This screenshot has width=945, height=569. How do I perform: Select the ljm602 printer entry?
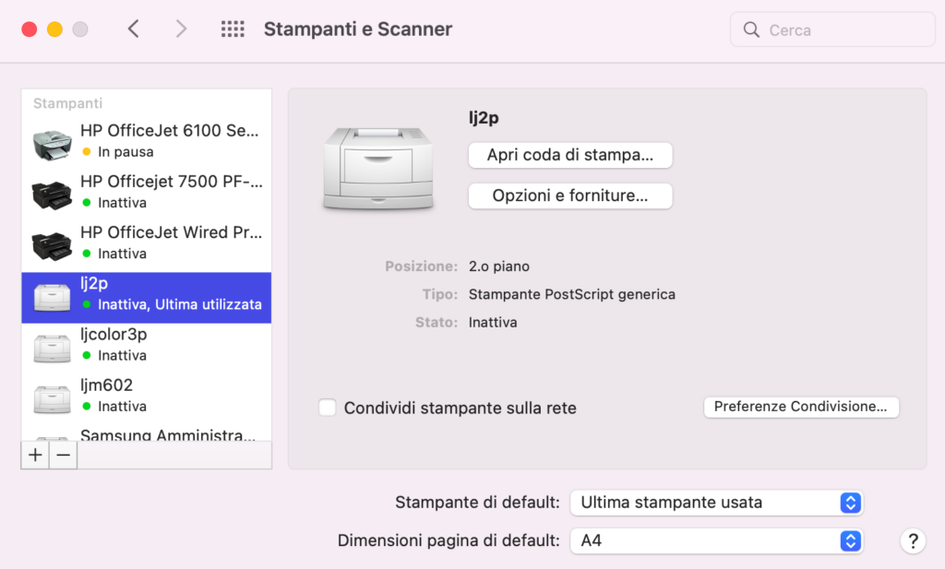[x=147, y=395]
